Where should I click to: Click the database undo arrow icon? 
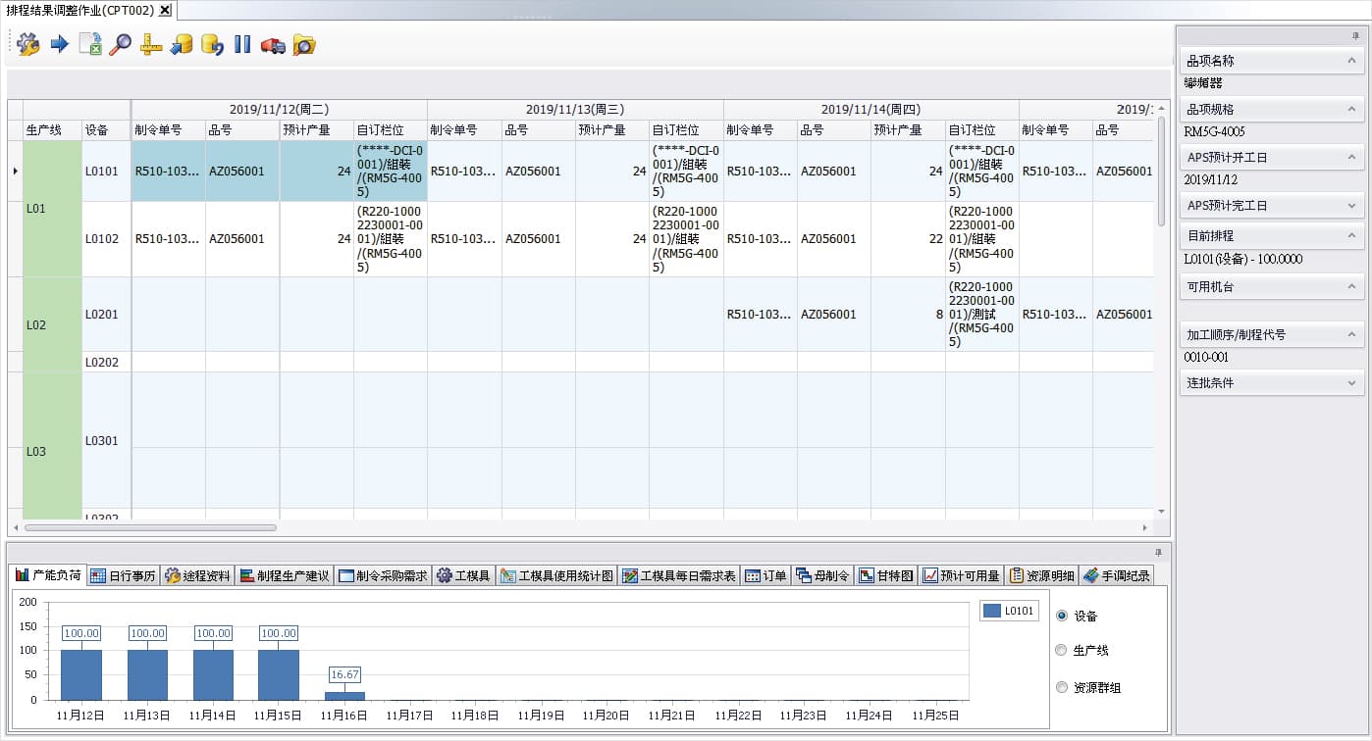click(x=212, y=44)
